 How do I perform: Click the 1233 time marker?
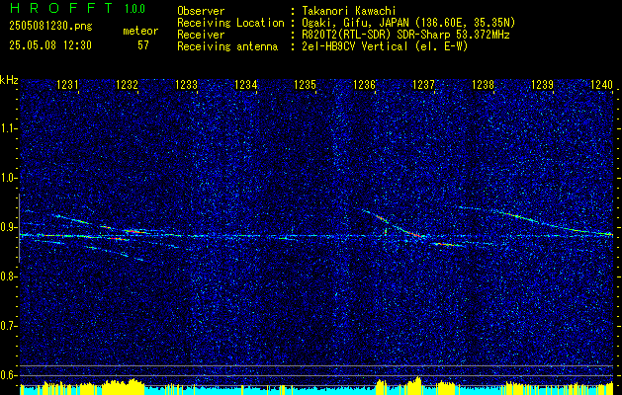coord(187,84)
